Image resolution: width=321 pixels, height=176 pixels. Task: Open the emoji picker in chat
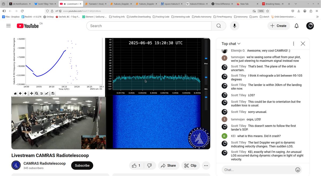(297, 170)
